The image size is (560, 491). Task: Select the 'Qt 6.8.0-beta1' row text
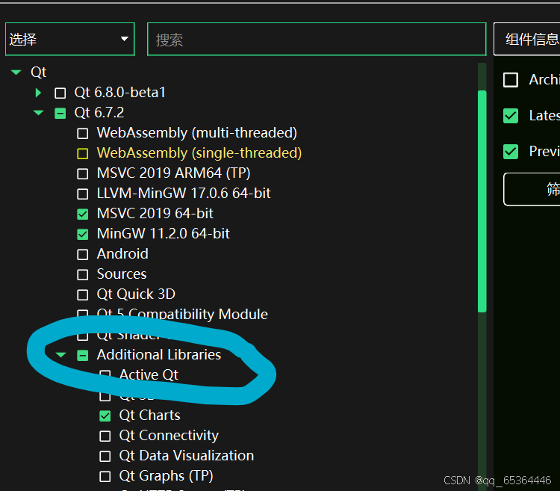coord(119,93)
